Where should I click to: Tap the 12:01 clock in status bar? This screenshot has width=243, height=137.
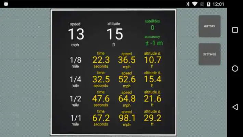pyautogui.click(x=218, y=4)
